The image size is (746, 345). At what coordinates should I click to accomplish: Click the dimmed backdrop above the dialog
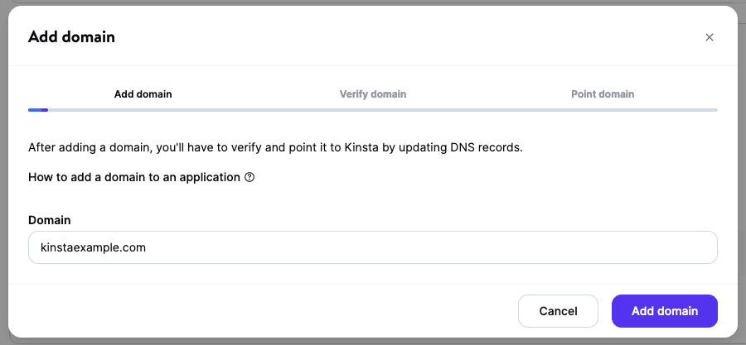[x=373, y=2]
